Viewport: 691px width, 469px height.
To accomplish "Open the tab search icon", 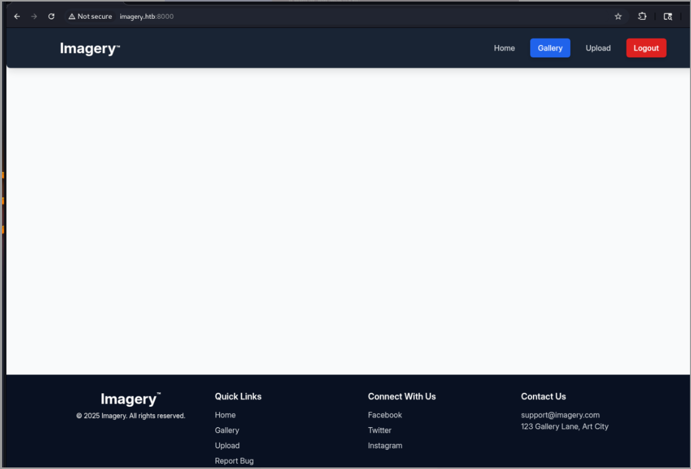I will click(668, 17).
